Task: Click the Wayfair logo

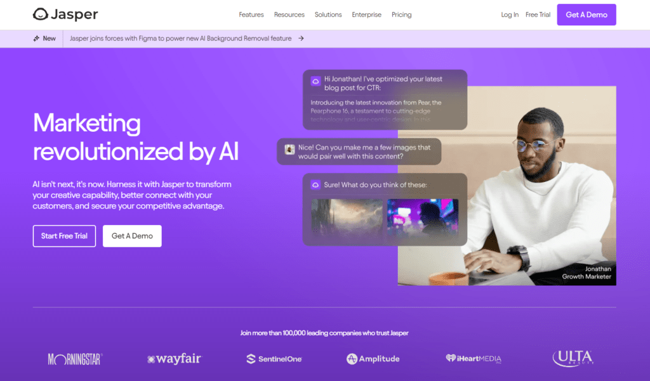Action: pos(175,359)
